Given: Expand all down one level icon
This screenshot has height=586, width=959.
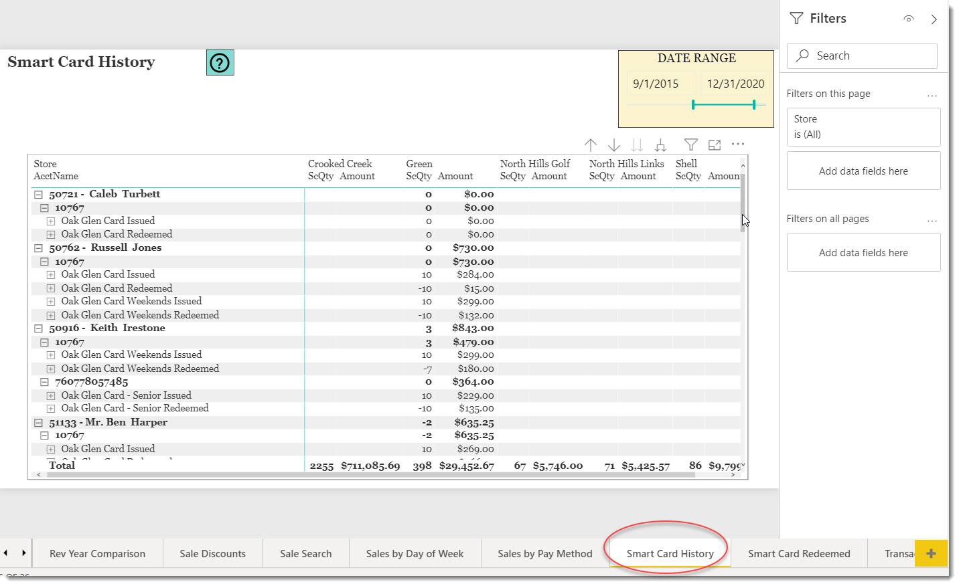Looking at the screenshot, I should pos(660,145).
